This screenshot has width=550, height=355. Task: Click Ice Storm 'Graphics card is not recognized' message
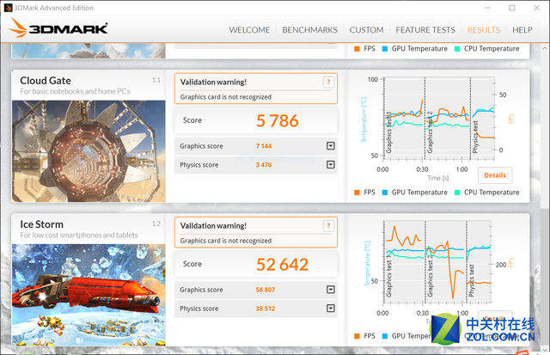pos(225,241)
